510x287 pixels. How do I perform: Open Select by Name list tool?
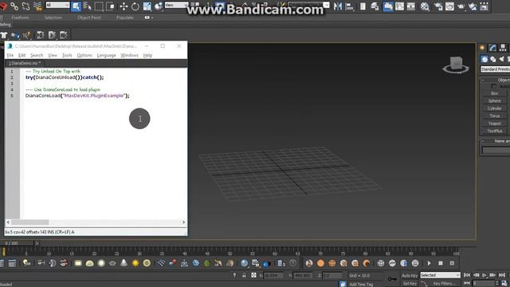87,6
